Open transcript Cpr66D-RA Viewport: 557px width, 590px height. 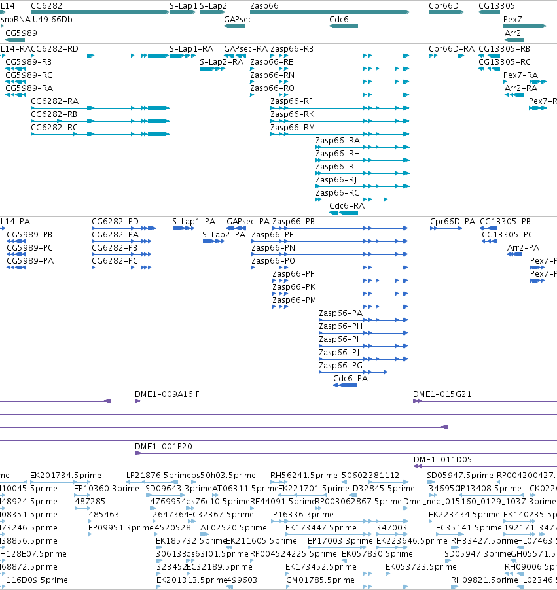tap(452, 49)
